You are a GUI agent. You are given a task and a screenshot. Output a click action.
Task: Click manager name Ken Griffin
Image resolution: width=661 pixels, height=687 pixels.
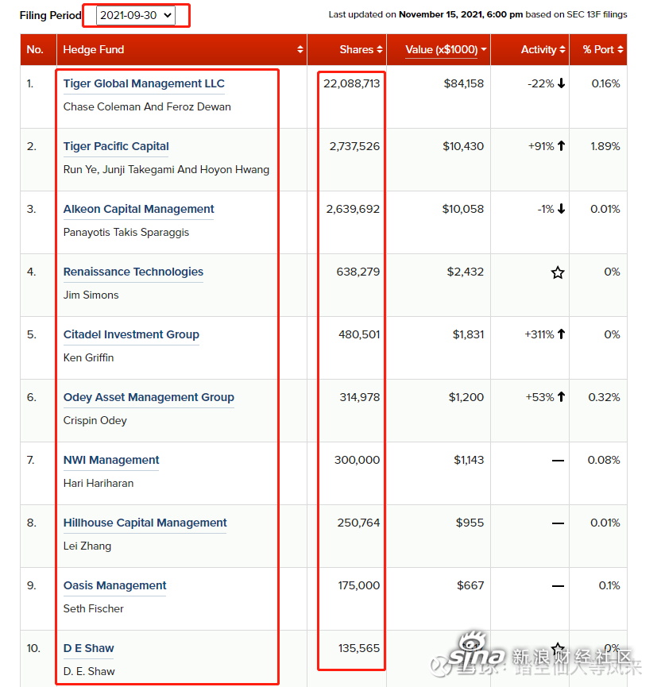[x=88, y=357]
